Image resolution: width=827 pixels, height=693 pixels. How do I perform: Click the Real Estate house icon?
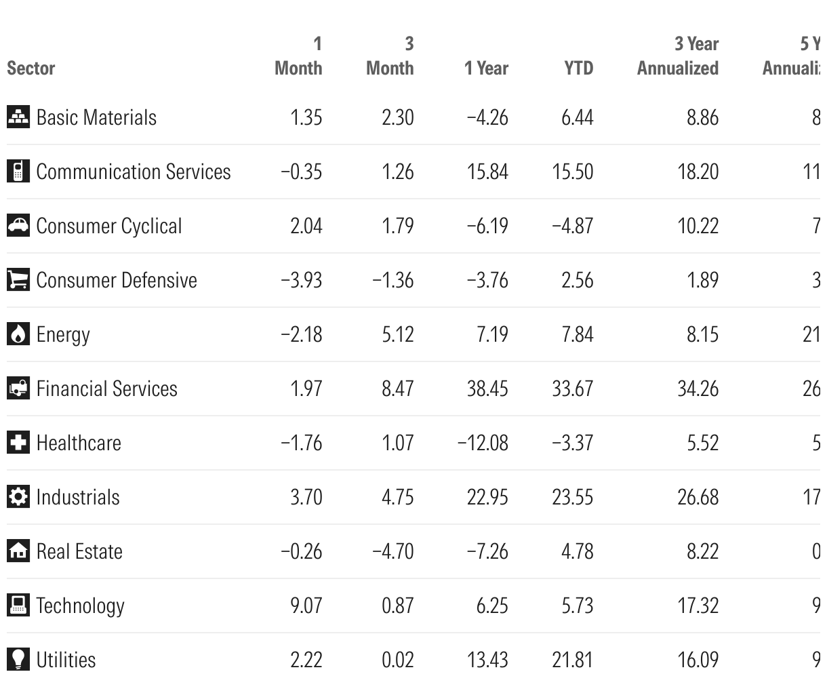(x=18, y=551)
